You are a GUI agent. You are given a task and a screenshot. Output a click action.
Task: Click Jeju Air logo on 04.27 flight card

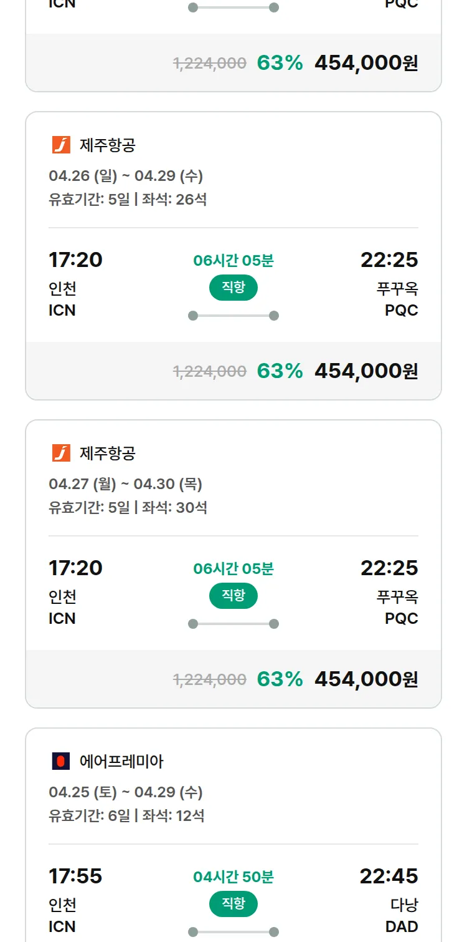click(x=61, y=454)
